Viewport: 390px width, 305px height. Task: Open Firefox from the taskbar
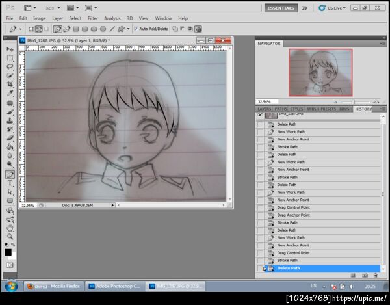coord(53,286)
